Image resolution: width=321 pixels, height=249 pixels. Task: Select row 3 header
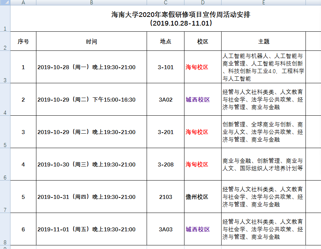5,67
